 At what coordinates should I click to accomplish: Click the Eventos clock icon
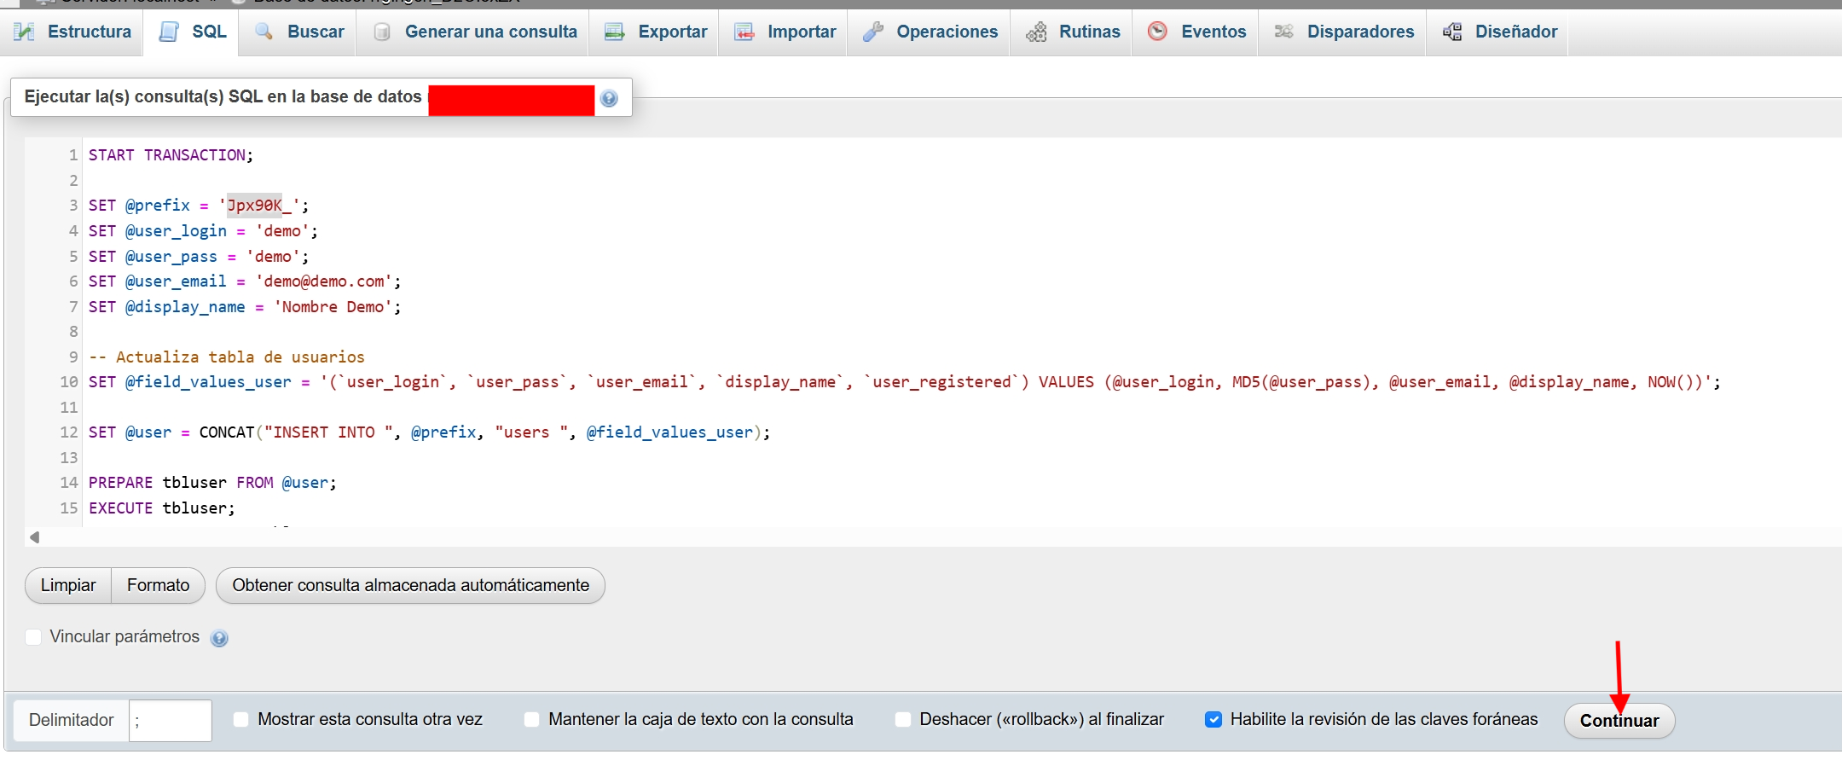pos(1157,32)
